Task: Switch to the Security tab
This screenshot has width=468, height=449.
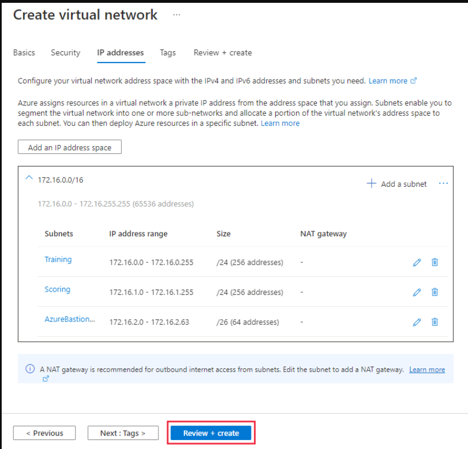Action: point(65,53)
